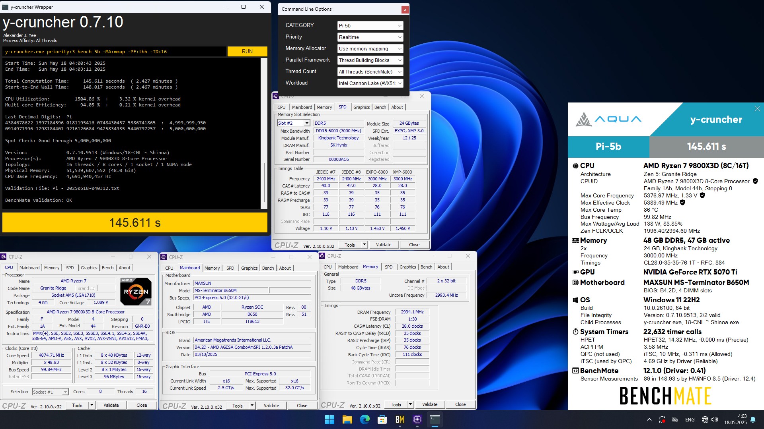
Task: Click the yellow RUN button
Action: coord(247,52)
